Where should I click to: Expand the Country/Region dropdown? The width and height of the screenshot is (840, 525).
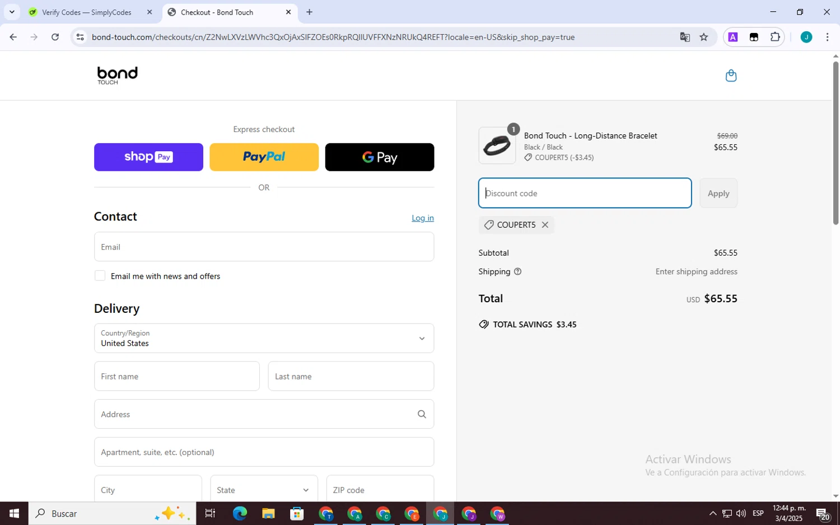coord(264,338)
